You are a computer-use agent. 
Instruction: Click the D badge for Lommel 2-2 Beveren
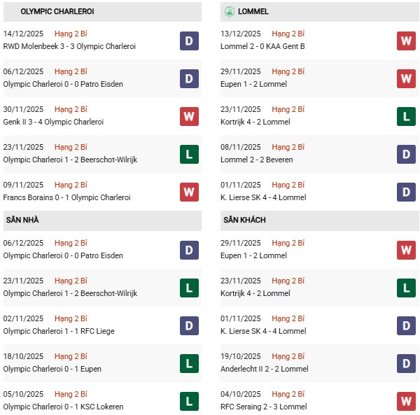[x=407, y=154]
